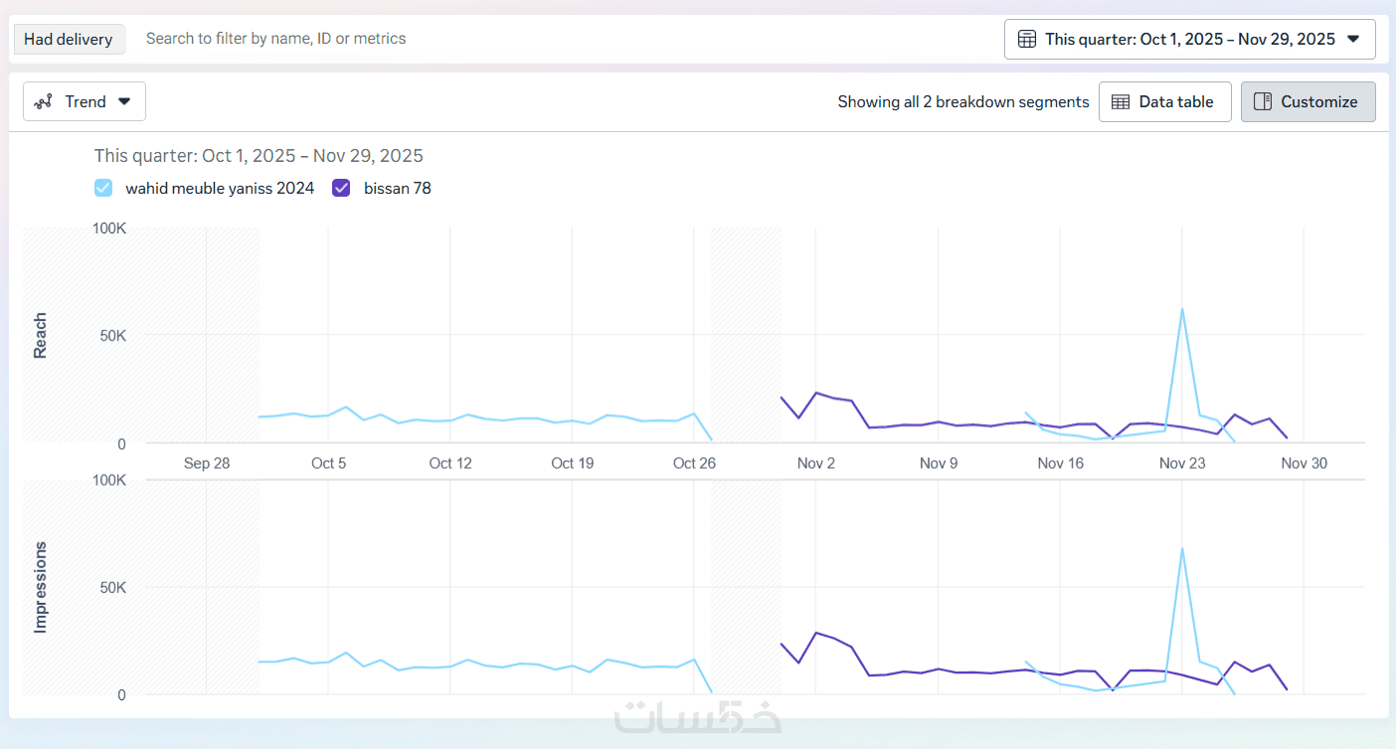Open the date range dropdown arrow

click(x=1352, y=39)
